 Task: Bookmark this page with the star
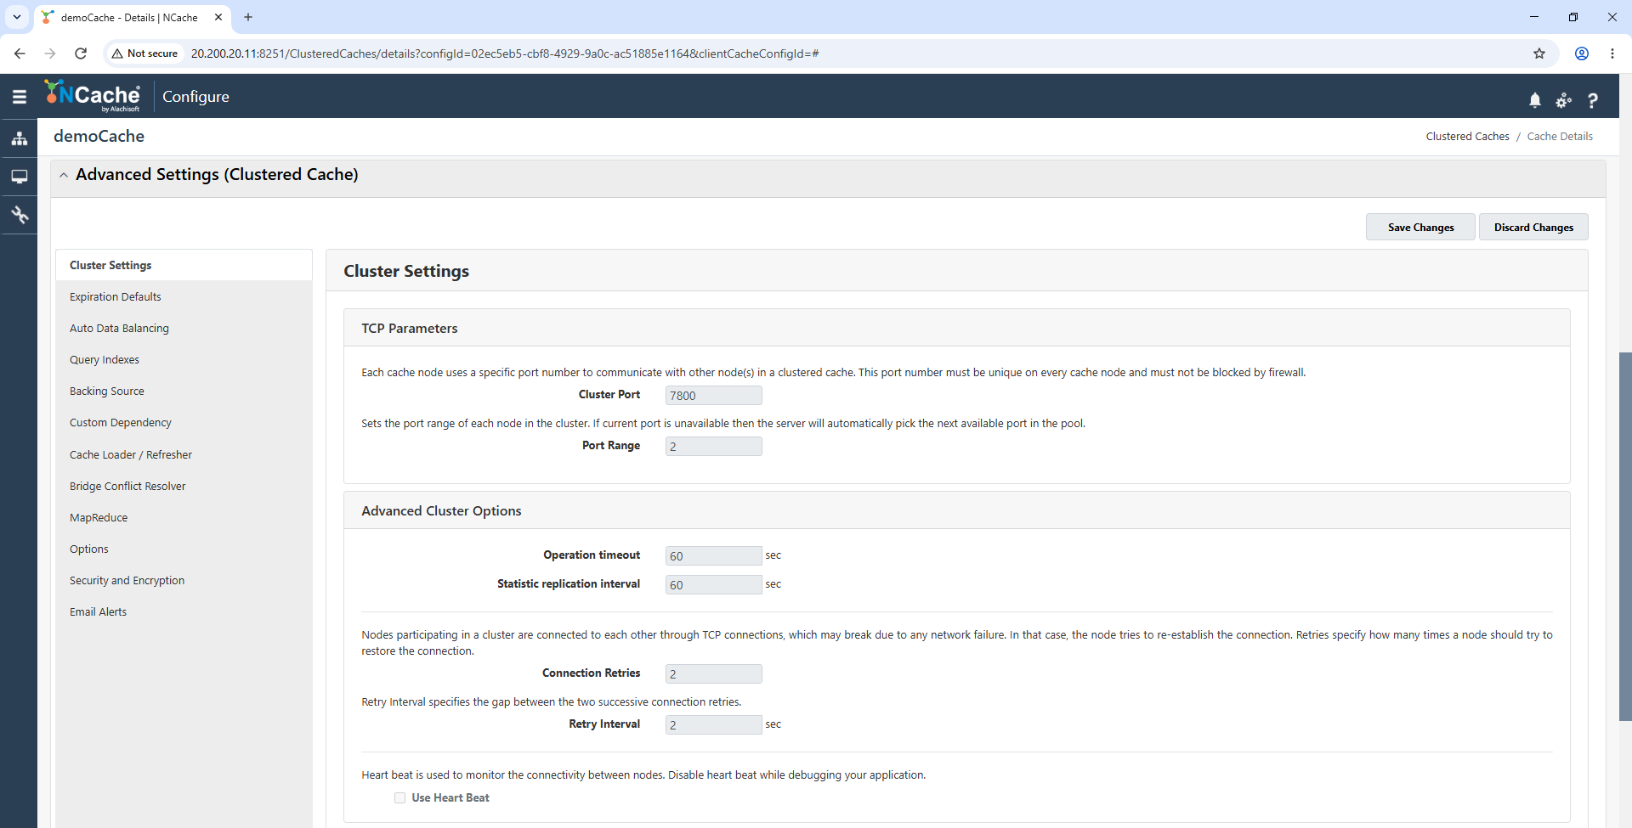[1539, 54]
